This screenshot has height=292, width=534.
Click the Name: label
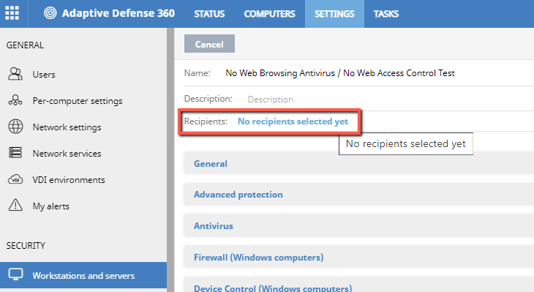click(198, 73)
